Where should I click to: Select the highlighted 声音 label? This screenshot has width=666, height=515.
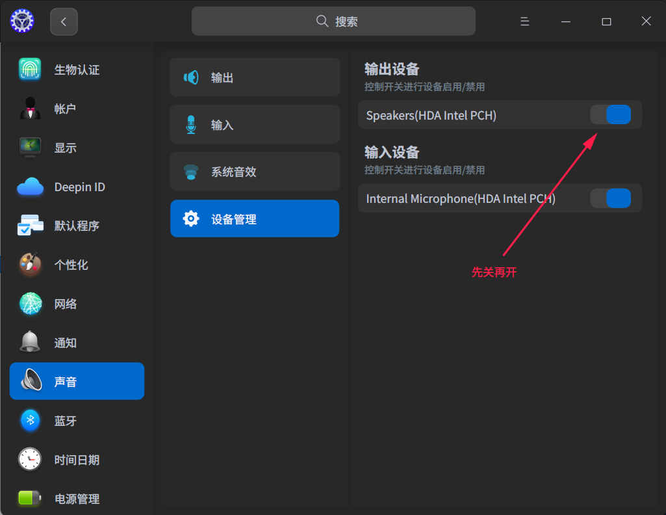coord(66,382)
